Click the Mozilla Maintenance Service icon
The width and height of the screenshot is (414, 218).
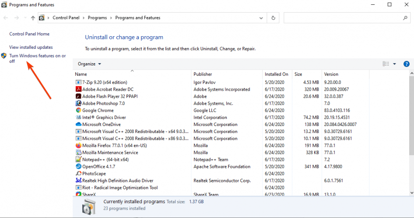coord(78,153)
